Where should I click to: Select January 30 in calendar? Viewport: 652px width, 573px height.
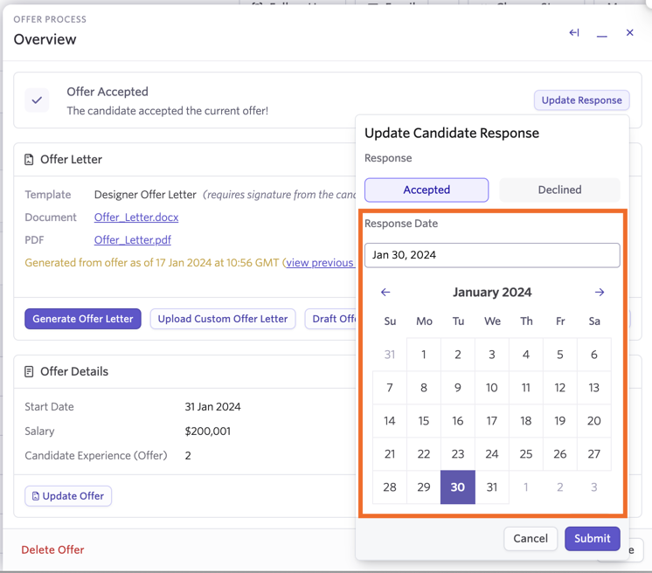coord(458,487)
